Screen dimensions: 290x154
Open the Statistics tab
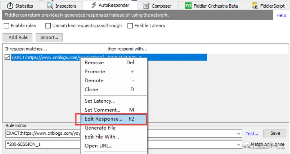pyautogui.click(x=20, y=6)
